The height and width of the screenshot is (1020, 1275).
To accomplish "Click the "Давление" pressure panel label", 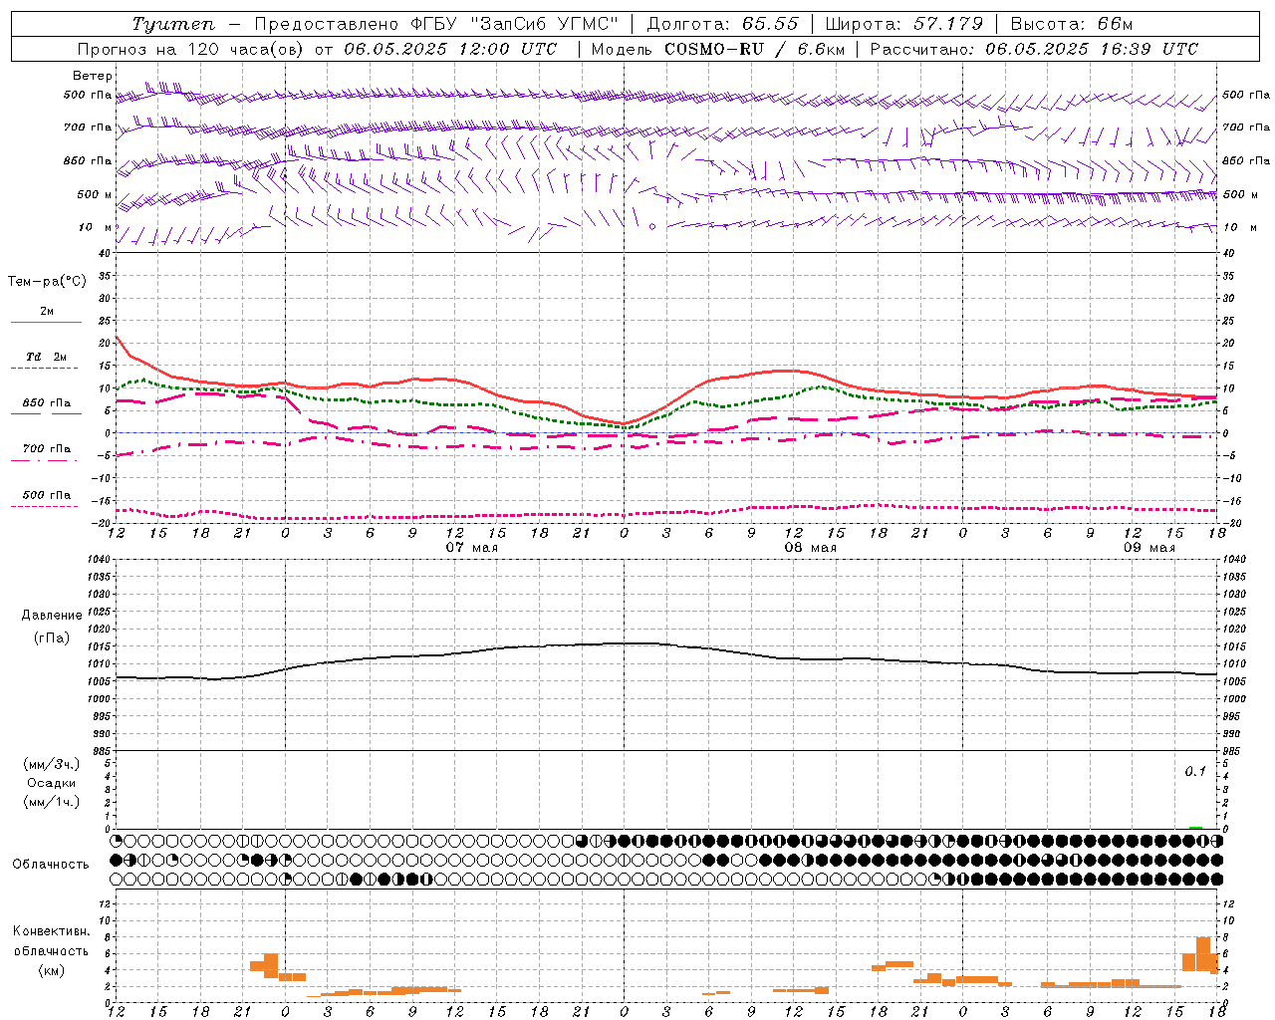I will [x=52, y=616].
